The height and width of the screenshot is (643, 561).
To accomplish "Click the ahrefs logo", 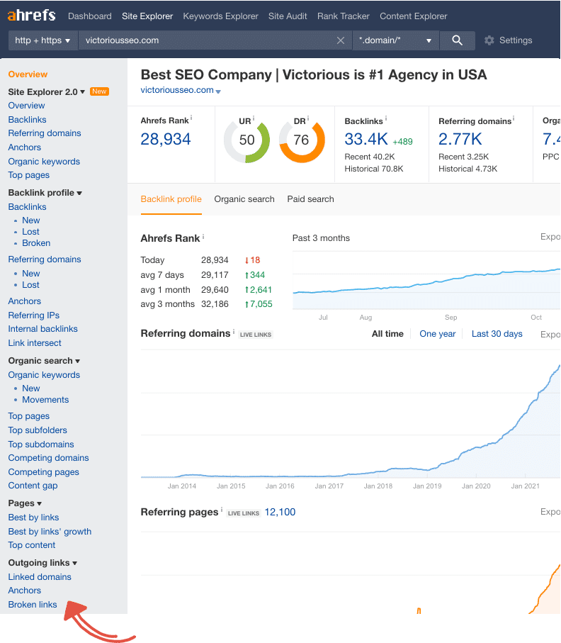I will [32, 16].
